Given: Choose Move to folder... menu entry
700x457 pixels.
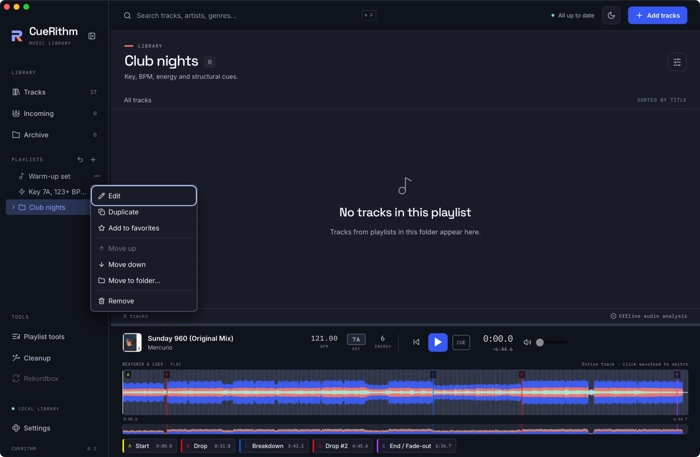Looking at the screenshot, I should (x=144, y=281).
